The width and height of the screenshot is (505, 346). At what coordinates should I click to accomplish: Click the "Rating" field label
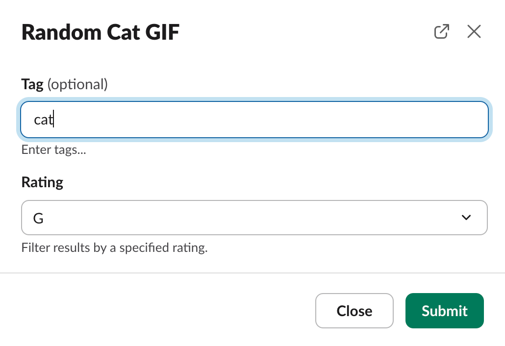pyautogui.click(x=42, y=182)
